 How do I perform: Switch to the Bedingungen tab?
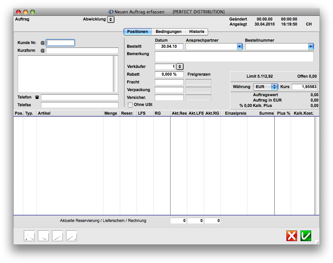(169, 32)
